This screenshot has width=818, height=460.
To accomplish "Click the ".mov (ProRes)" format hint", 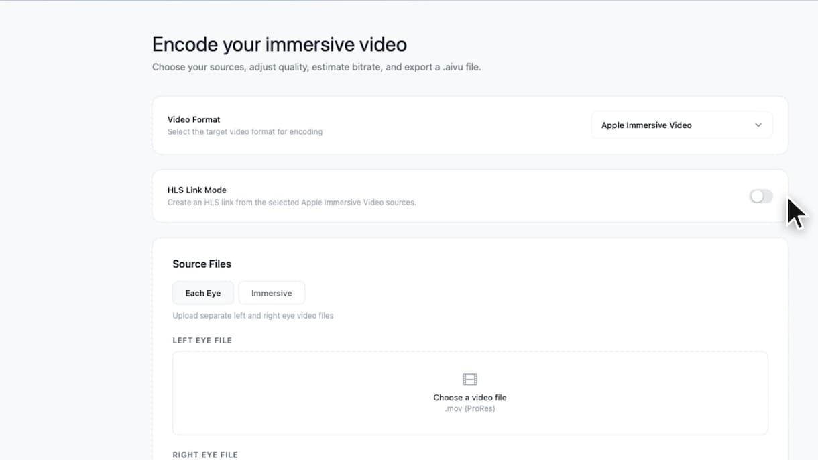I will (470, 408).
